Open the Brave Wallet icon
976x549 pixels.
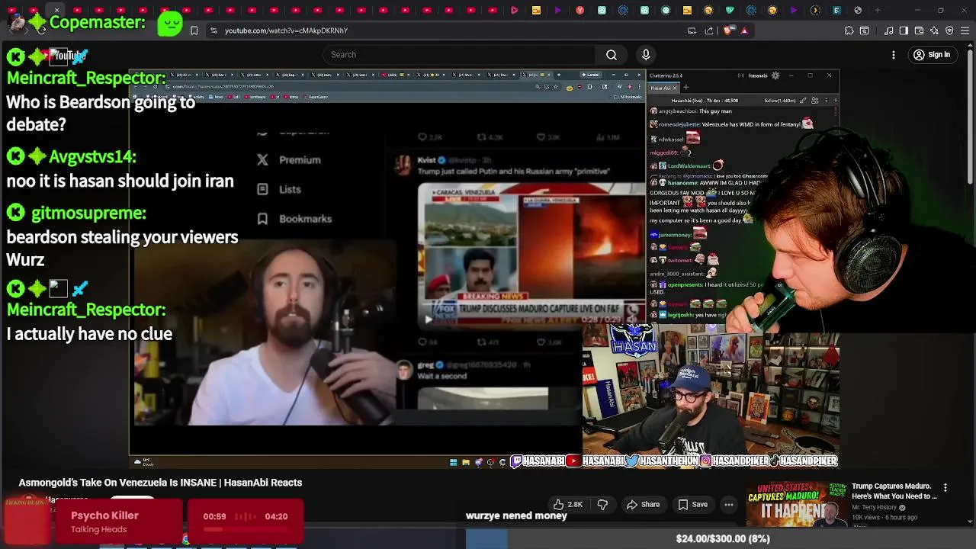click(919, 30)
